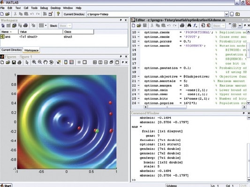Open the Debug menu
Image resolution: width=250 pixels, height=187 pixels.
(x=44, y=8)
